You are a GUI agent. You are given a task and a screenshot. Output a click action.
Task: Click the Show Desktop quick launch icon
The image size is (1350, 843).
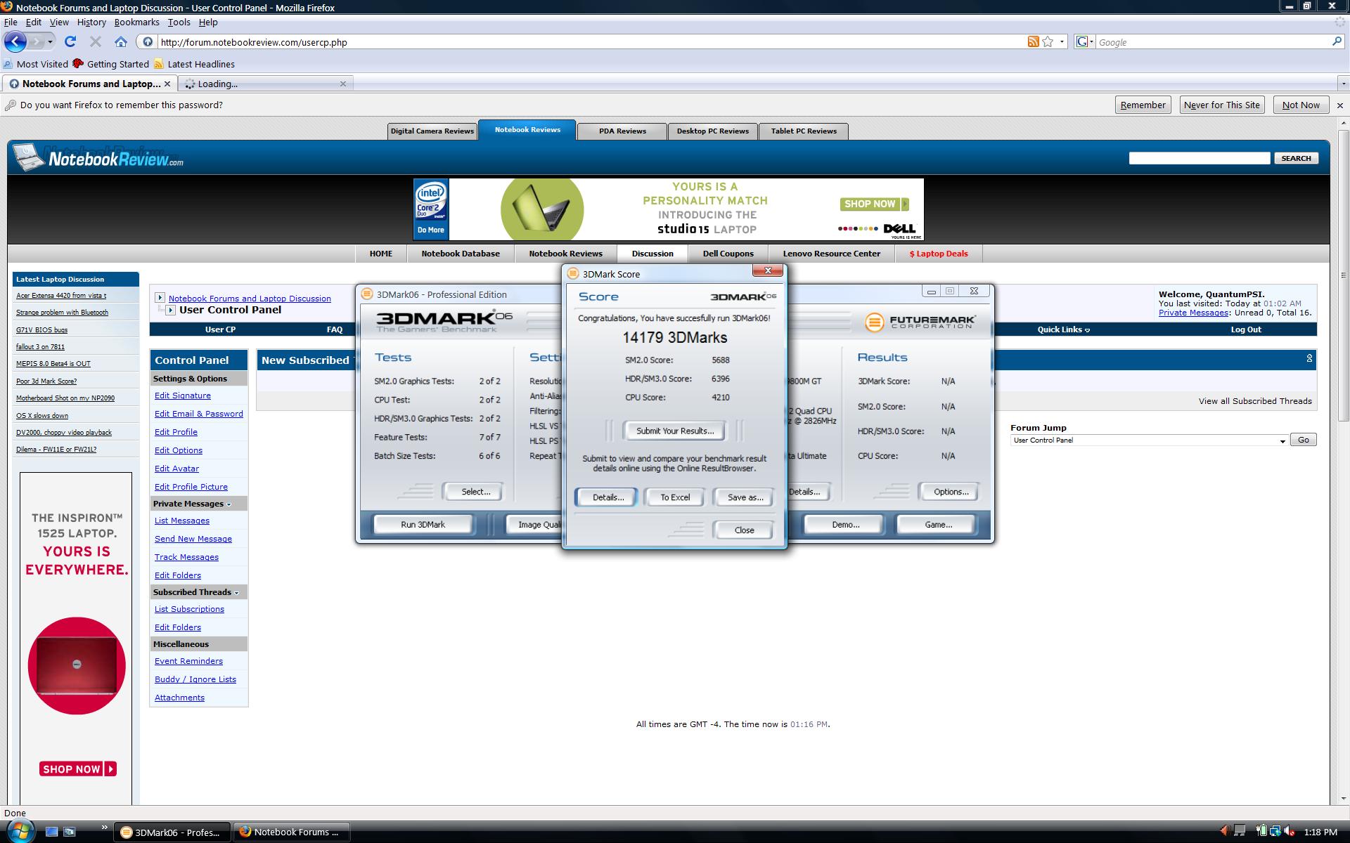coord(51,832)
